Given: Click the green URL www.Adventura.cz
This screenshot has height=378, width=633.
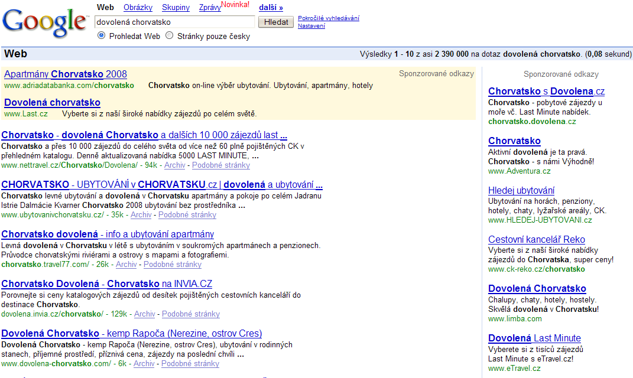Looking at the screenshot, I should [x=519, y=171].
